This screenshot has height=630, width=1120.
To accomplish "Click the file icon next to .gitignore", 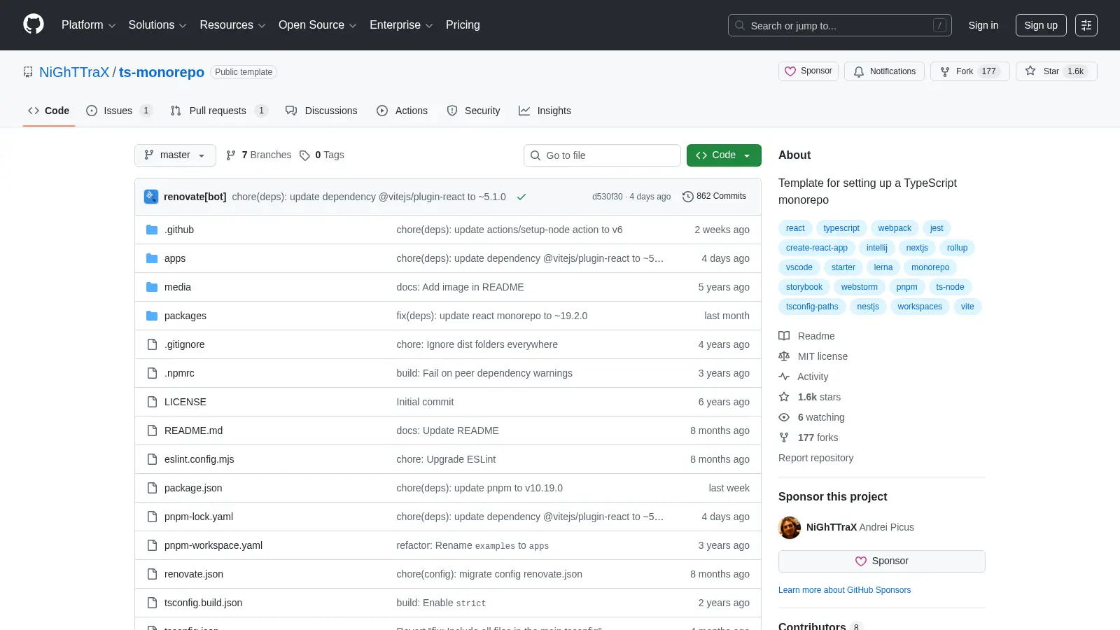I will pos(152,344).
